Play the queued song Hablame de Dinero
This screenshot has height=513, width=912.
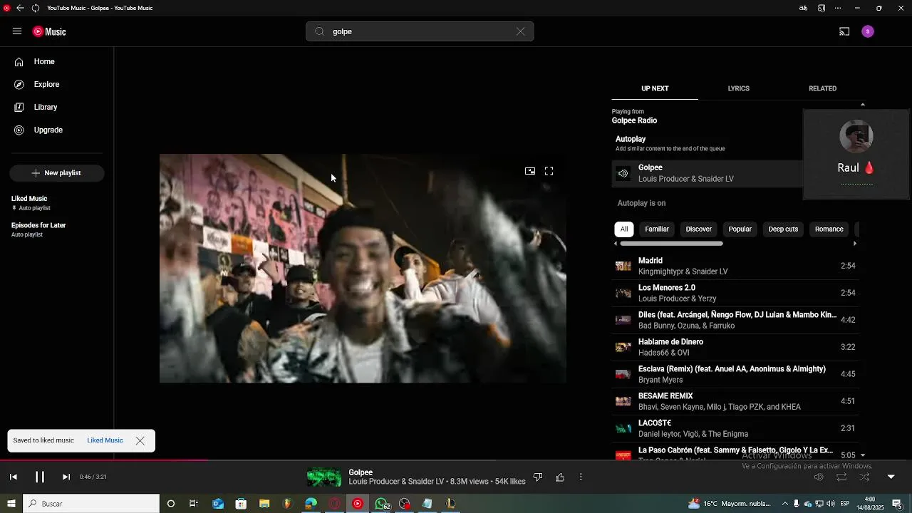coord(735,347)
